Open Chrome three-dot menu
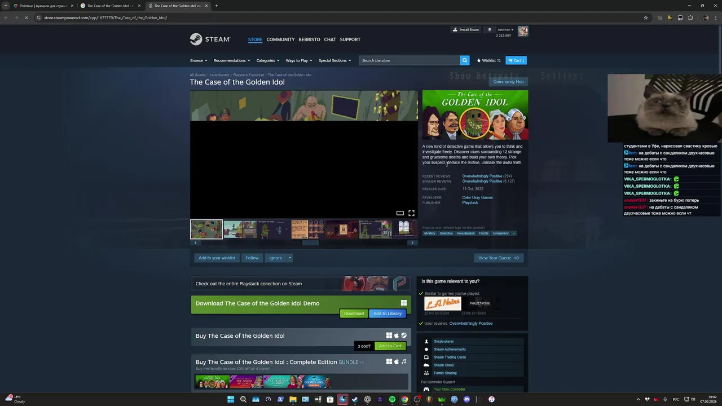Image resolution: width=722 pixels, height=406 pixels. (x=716, y=17)
